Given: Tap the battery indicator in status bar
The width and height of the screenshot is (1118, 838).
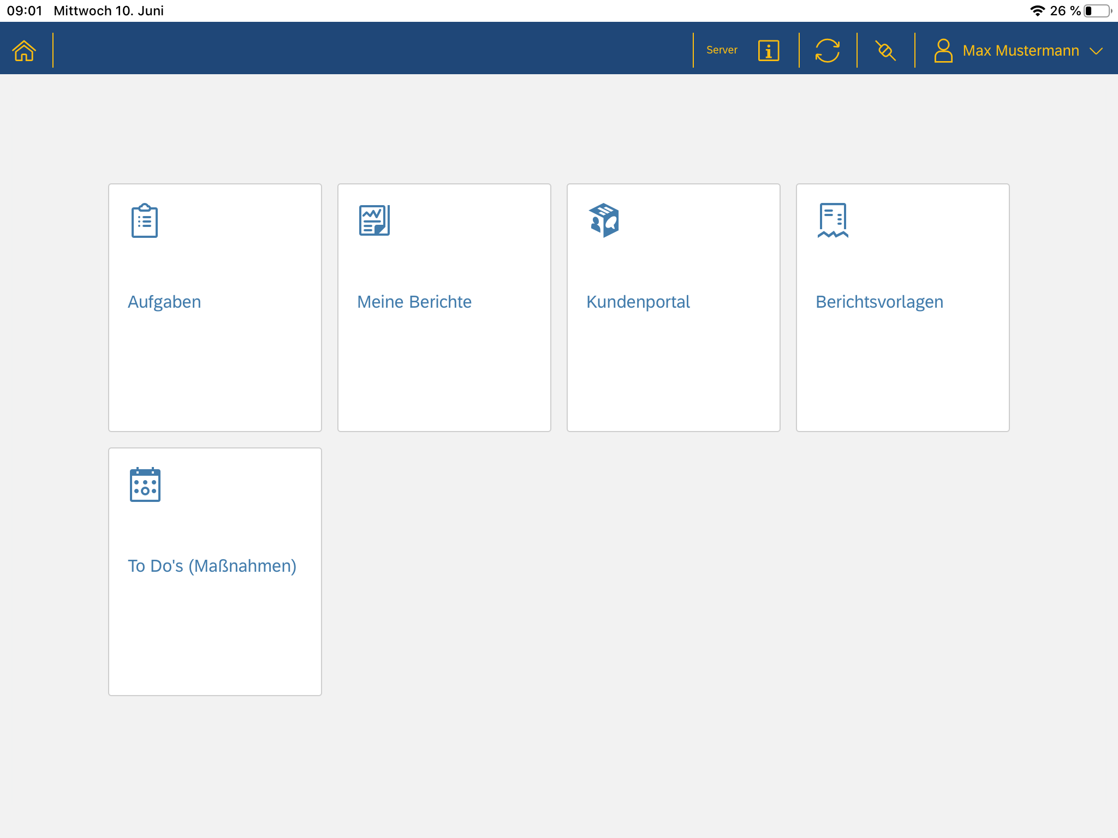Looking at the screenshot, I should [1097, 11].
